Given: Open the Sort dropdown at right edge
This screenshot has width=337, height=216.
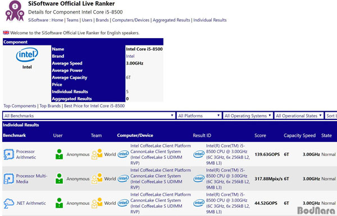Looking at the screenshot, I should click(x=331, y=116).
